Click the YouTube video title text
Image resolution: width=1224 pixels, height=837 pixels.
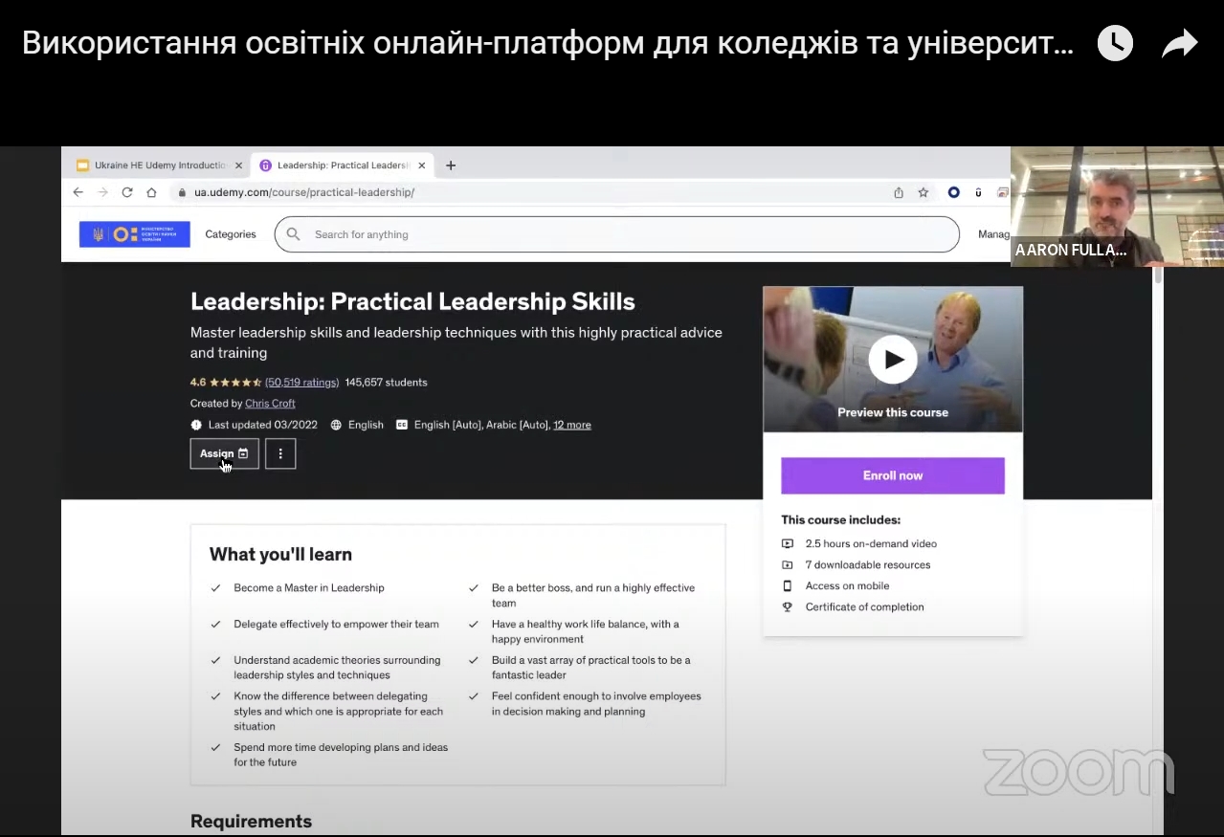tap(547, 43)
